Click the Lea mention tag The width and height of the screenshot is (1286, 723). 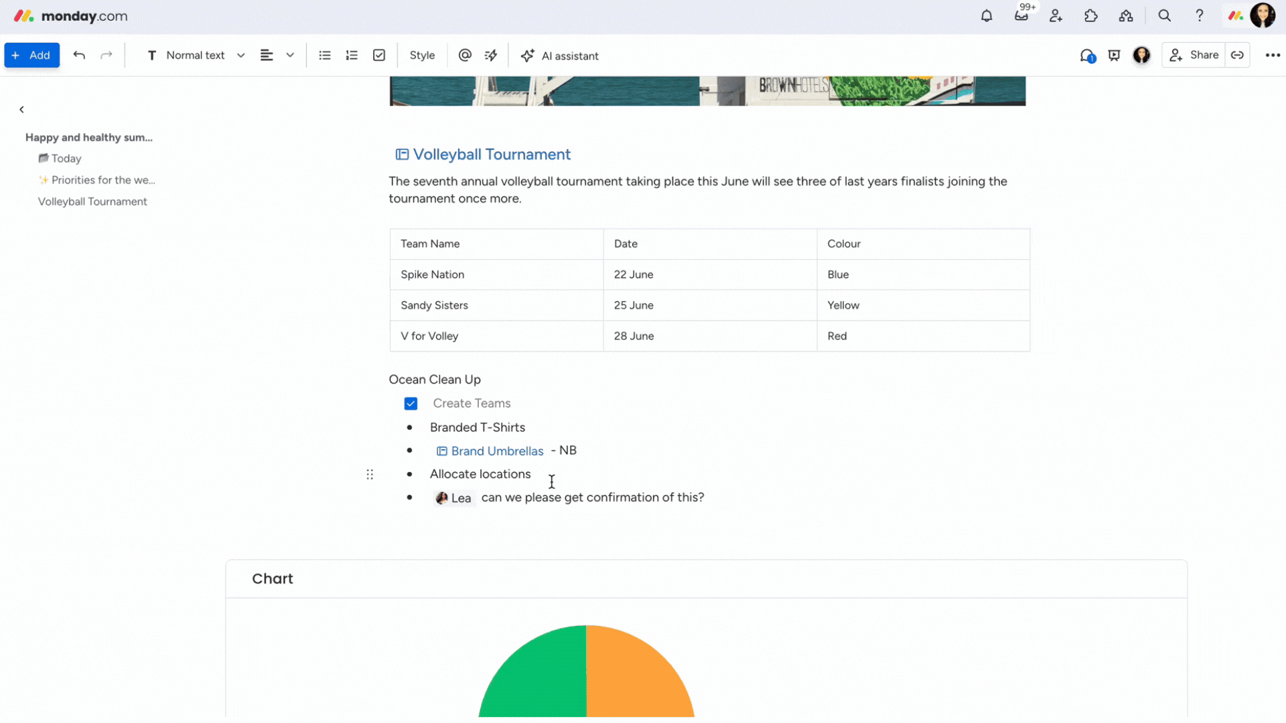[454, 498]
